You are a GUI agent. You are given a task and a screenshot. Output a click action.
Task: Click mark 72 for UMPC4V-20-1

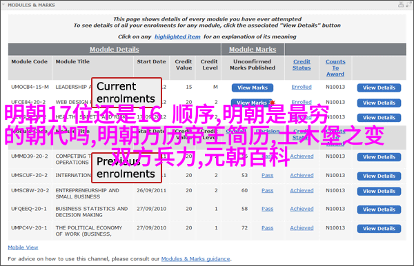245,228
